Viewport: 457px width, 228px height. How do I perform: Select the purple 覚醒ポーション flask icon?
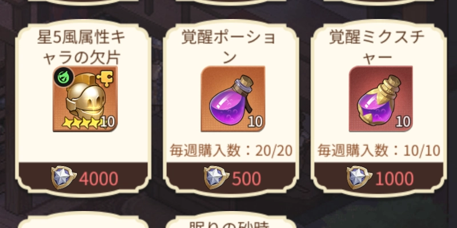coord(233,99)
